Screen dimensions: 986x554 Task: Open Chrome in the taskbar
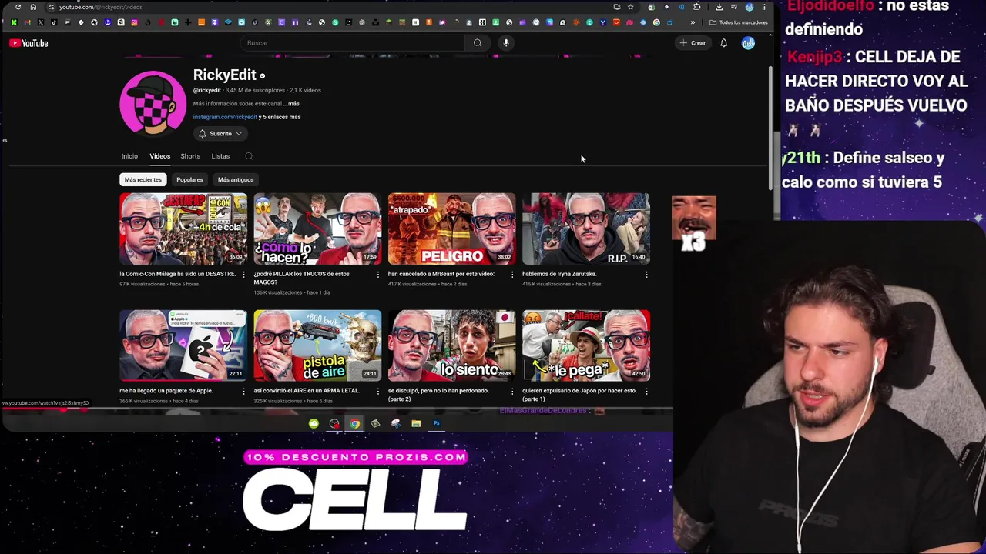click(x=354, y=423)
